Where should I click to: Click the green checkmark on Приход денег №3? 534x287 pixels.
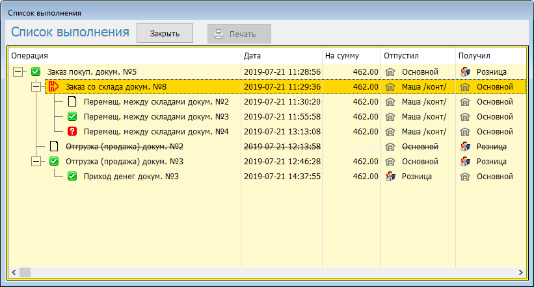tap(72, 177)
